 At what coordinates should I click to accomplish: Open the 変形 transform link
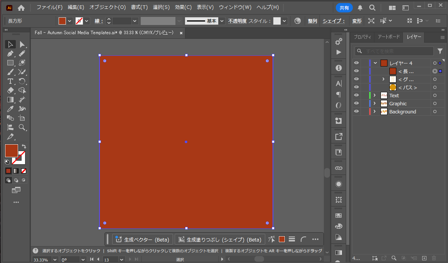pyautogui.click(x=357, y=21)
